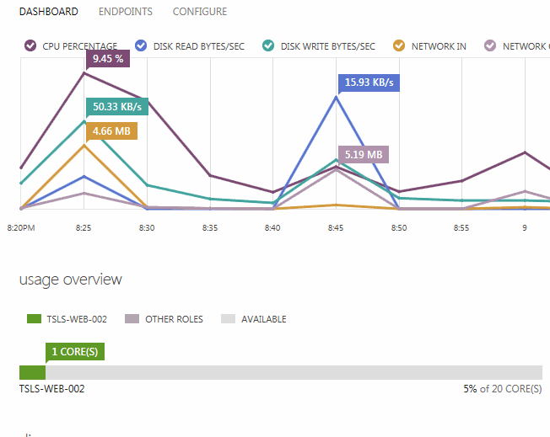Uncheck the Disk Read Bytes/Sec metric

tap(141, 46)
